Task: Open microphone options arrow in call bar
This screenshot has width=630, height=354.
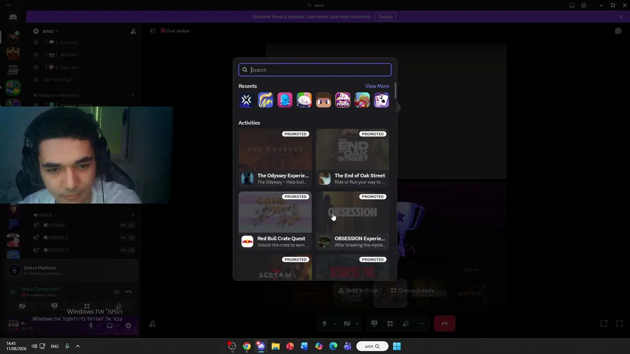Action: 335,324
